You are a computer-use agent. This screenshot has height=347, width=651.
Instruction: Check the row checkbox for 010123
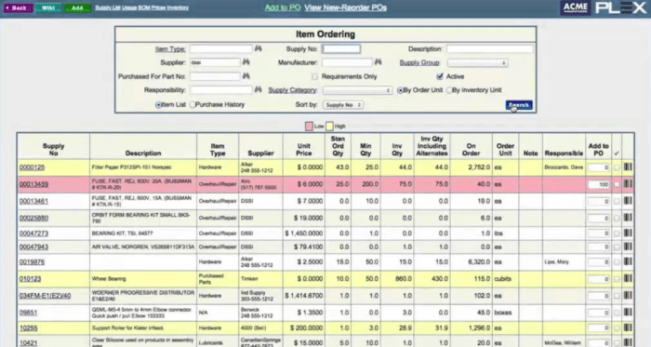click(617, 279)
